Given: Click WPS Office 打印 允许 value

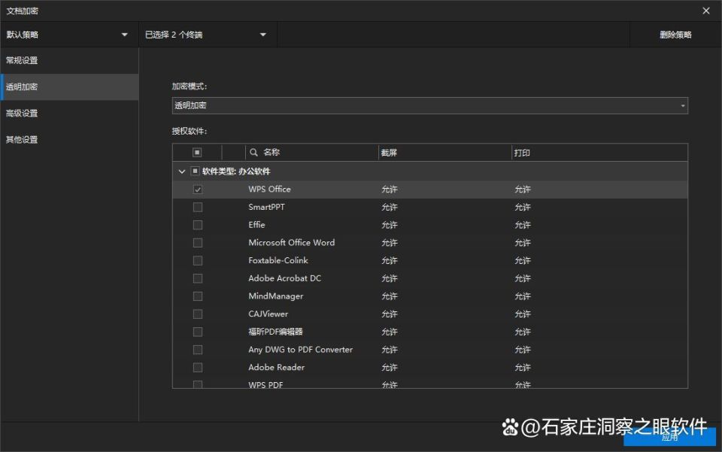Looking at the screenshot, I should (522, 190).
